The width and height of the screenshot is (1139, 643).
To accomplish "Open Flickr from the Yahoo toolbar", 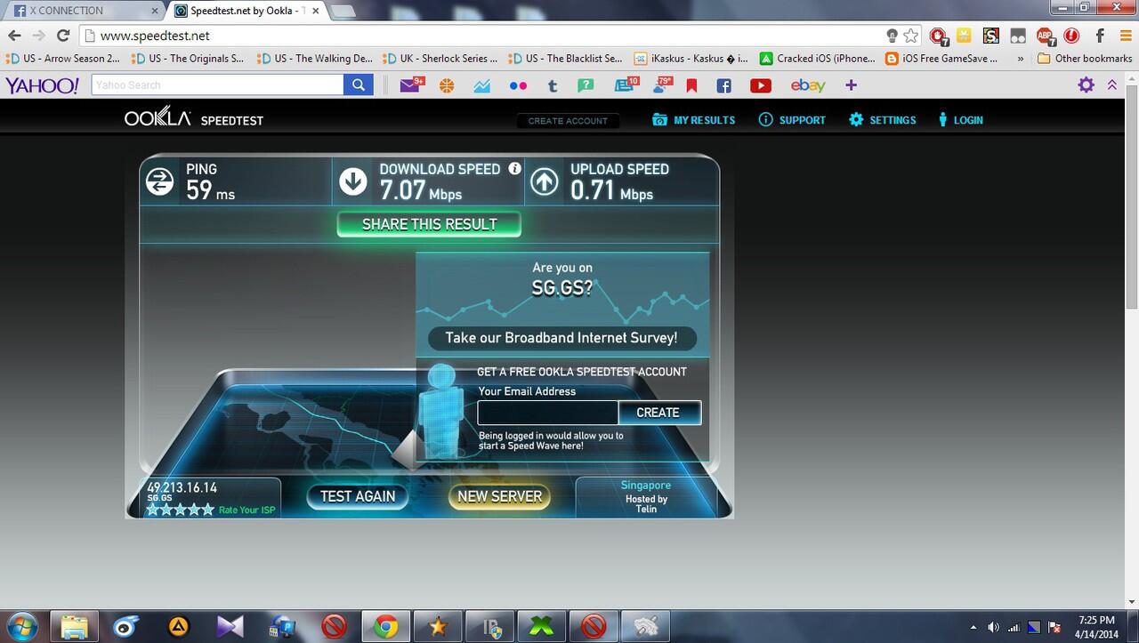I will (x=517, y=85).
